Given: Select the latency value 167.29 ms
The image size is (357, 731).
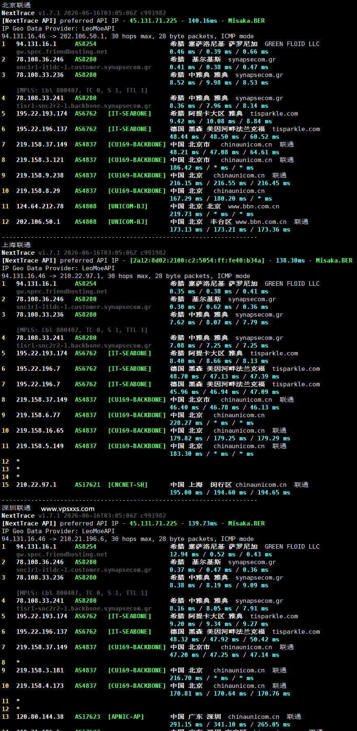Looking at the screenshot, I should pyautogui.click(x=186, y=199).
